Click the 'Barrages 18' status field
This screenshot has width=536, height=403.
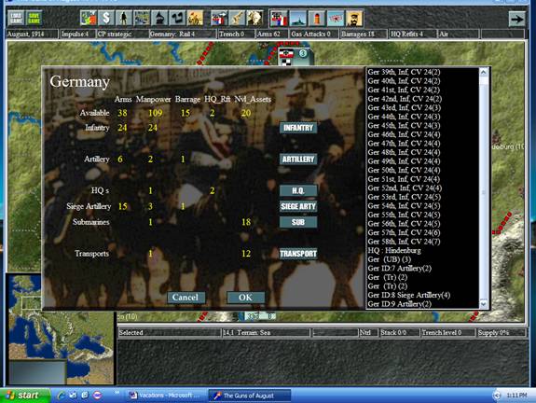click(364, 35)
